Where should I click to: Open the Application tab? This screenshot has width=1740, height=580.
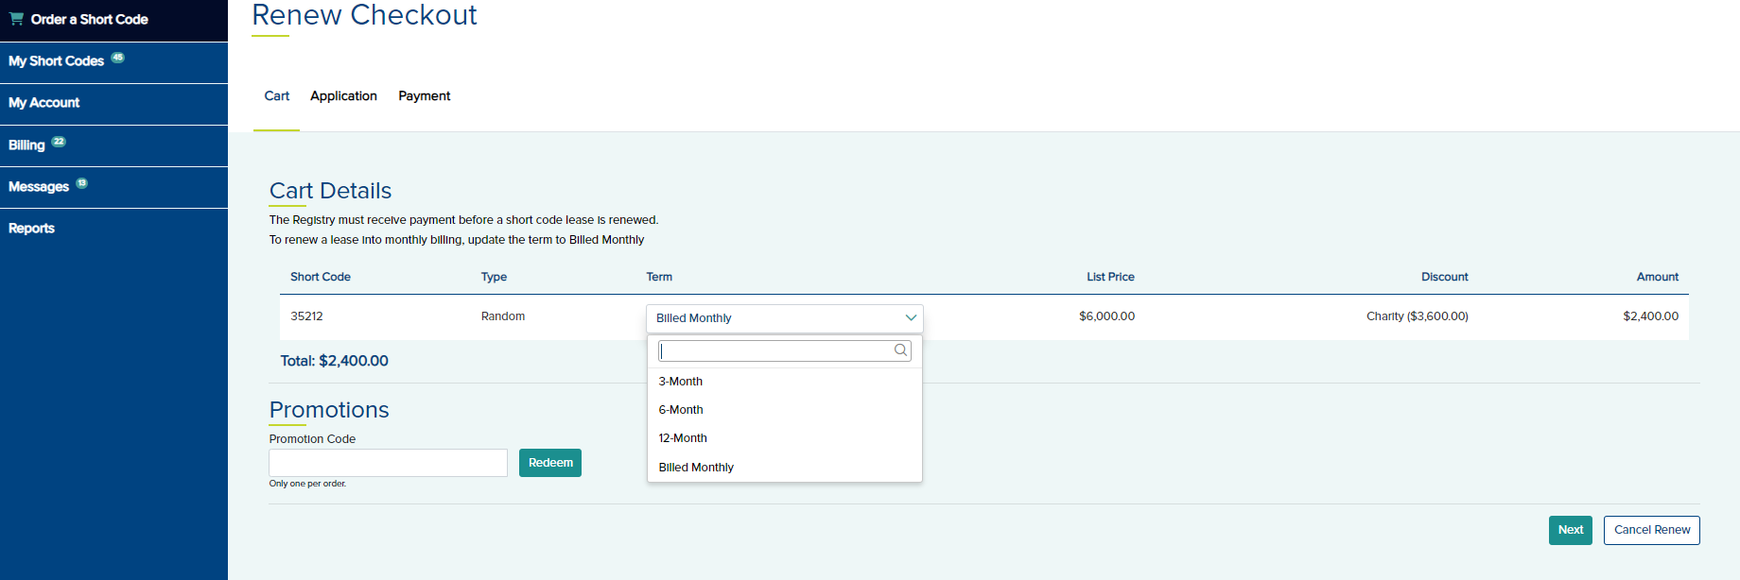(x=343, y=96)
